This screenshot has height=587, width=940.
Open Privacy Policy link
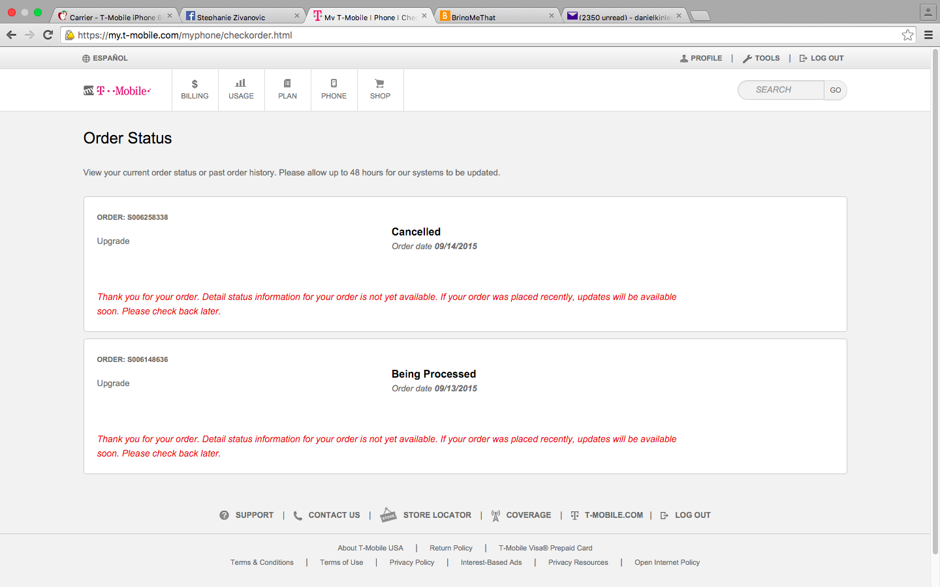click(412, 562)
